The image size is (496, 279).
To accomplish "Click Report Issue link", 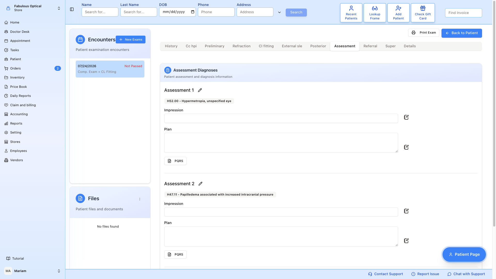I will tap(425, 274).
